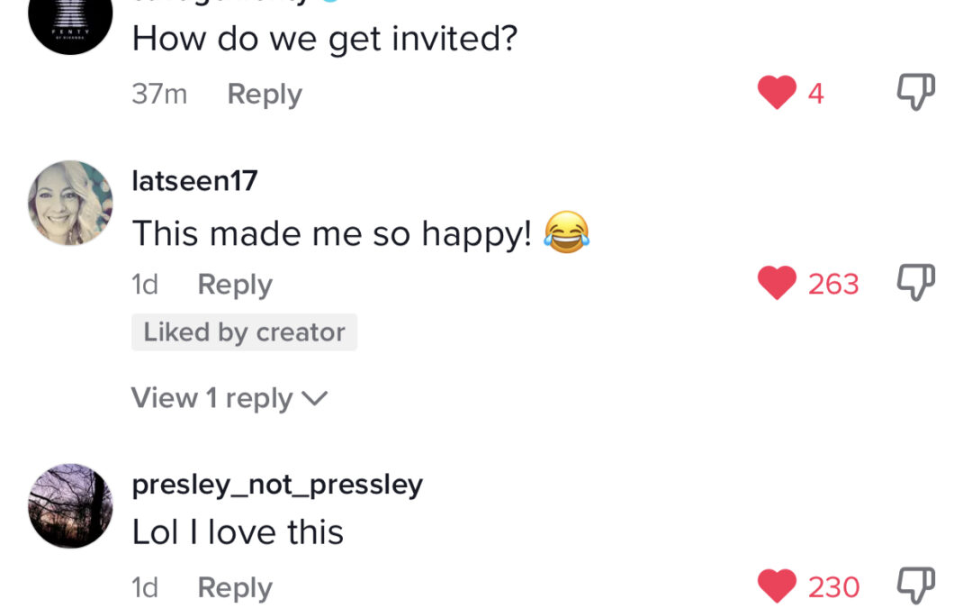Toggle the heart on latseen17's comment
This screenshot has height=608, width=972.
777,283
